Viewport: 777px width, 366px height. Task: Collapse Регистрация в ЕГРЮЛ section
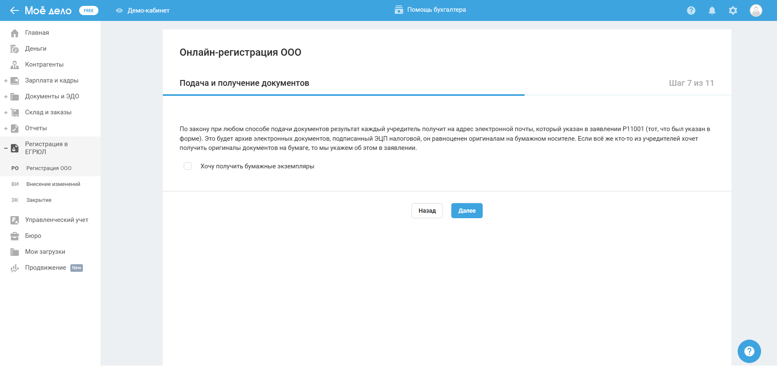click(x=6, y=148)
